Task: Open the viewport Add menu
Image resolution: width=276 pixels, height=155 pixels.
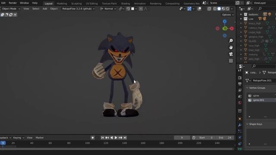Action: 45,9
